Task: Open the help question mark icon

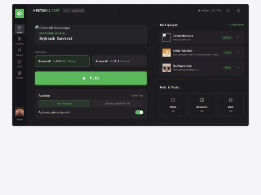Action: tap(238, 11)
